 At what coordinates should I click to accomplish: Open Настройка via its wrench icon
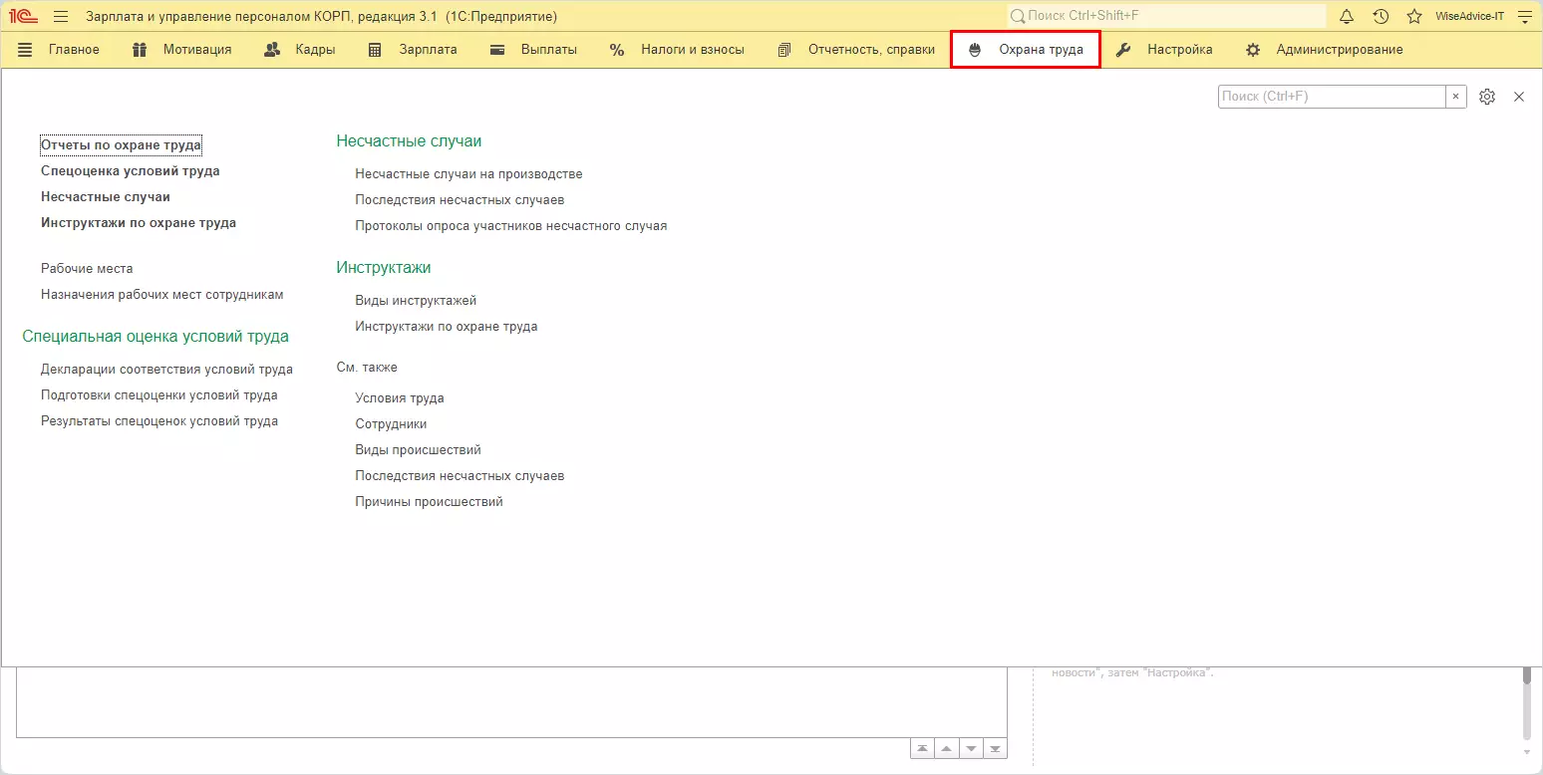(1123, 50)
